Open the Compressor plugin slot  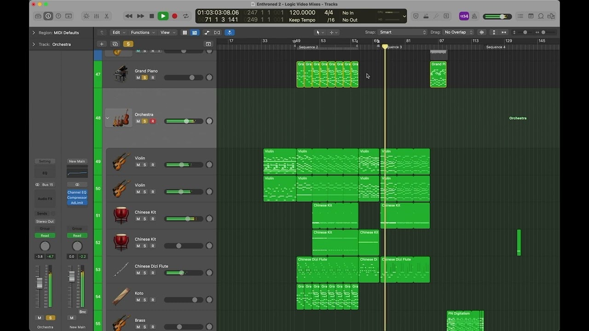tap(77, 198)
